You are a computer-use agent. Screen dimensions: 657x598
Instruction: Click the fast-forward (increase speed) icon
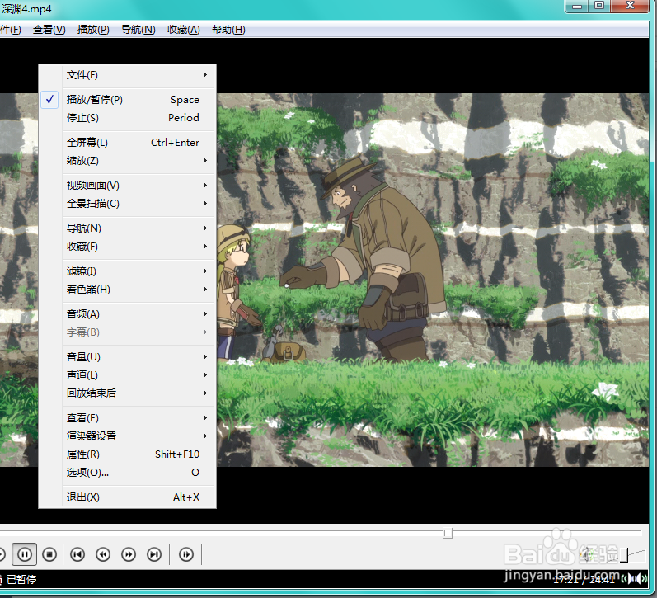129,554
